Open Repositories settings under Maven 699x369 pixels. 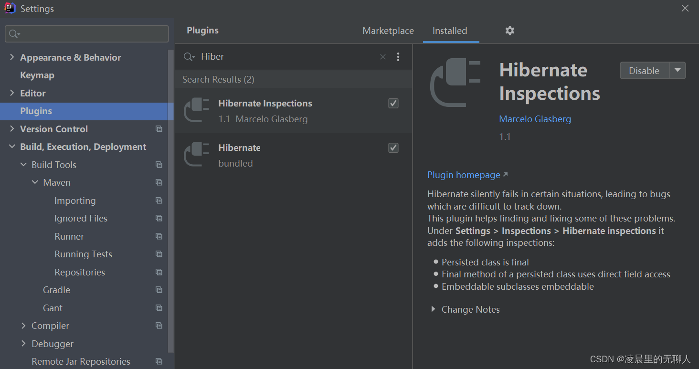(80, 272)
